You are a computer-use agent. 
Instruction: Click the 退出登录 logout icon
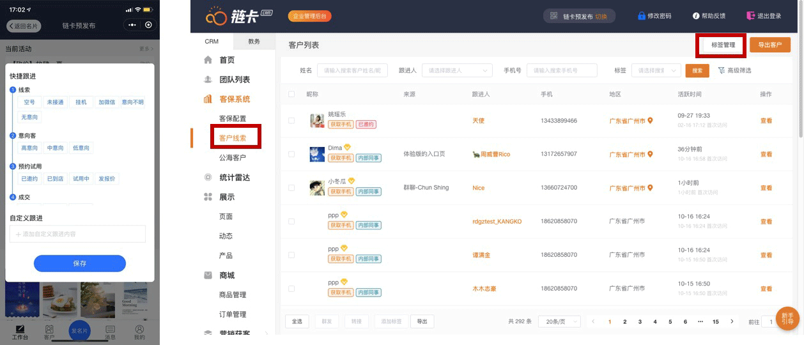click(750, 16)
